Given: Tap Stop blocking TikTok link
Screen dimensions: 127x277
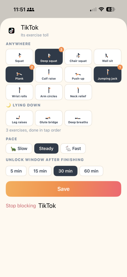Looking at the screenshot, I should click(31, 206).
